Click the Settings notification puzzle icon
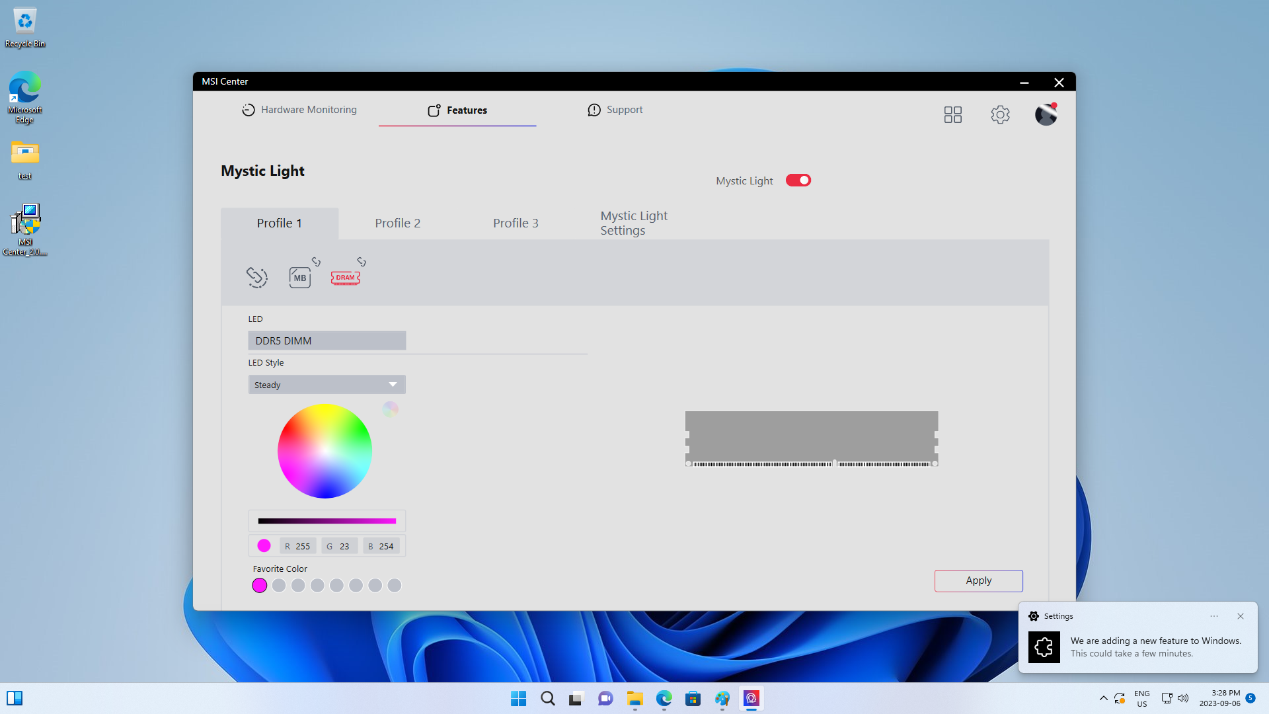This screenshot has width=1269, height=714. (x=1044, y=647)
